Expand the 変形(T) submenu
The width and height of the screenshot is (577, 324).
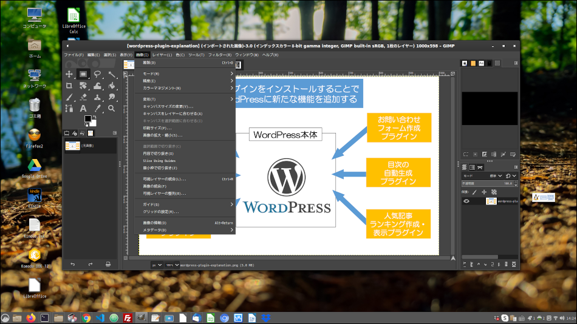185,100
